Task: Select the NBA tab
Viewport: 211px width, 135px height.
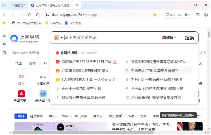Action: tap(65, 116)
